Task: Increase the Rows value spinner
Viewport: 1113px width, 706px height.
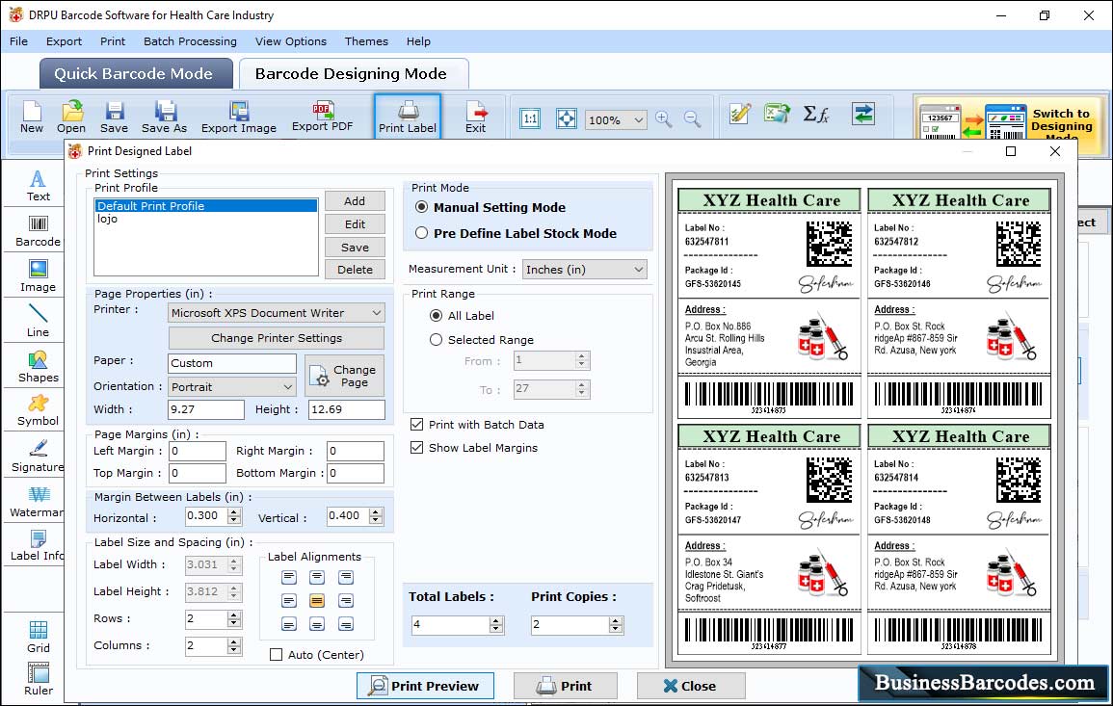Action: 234,614
